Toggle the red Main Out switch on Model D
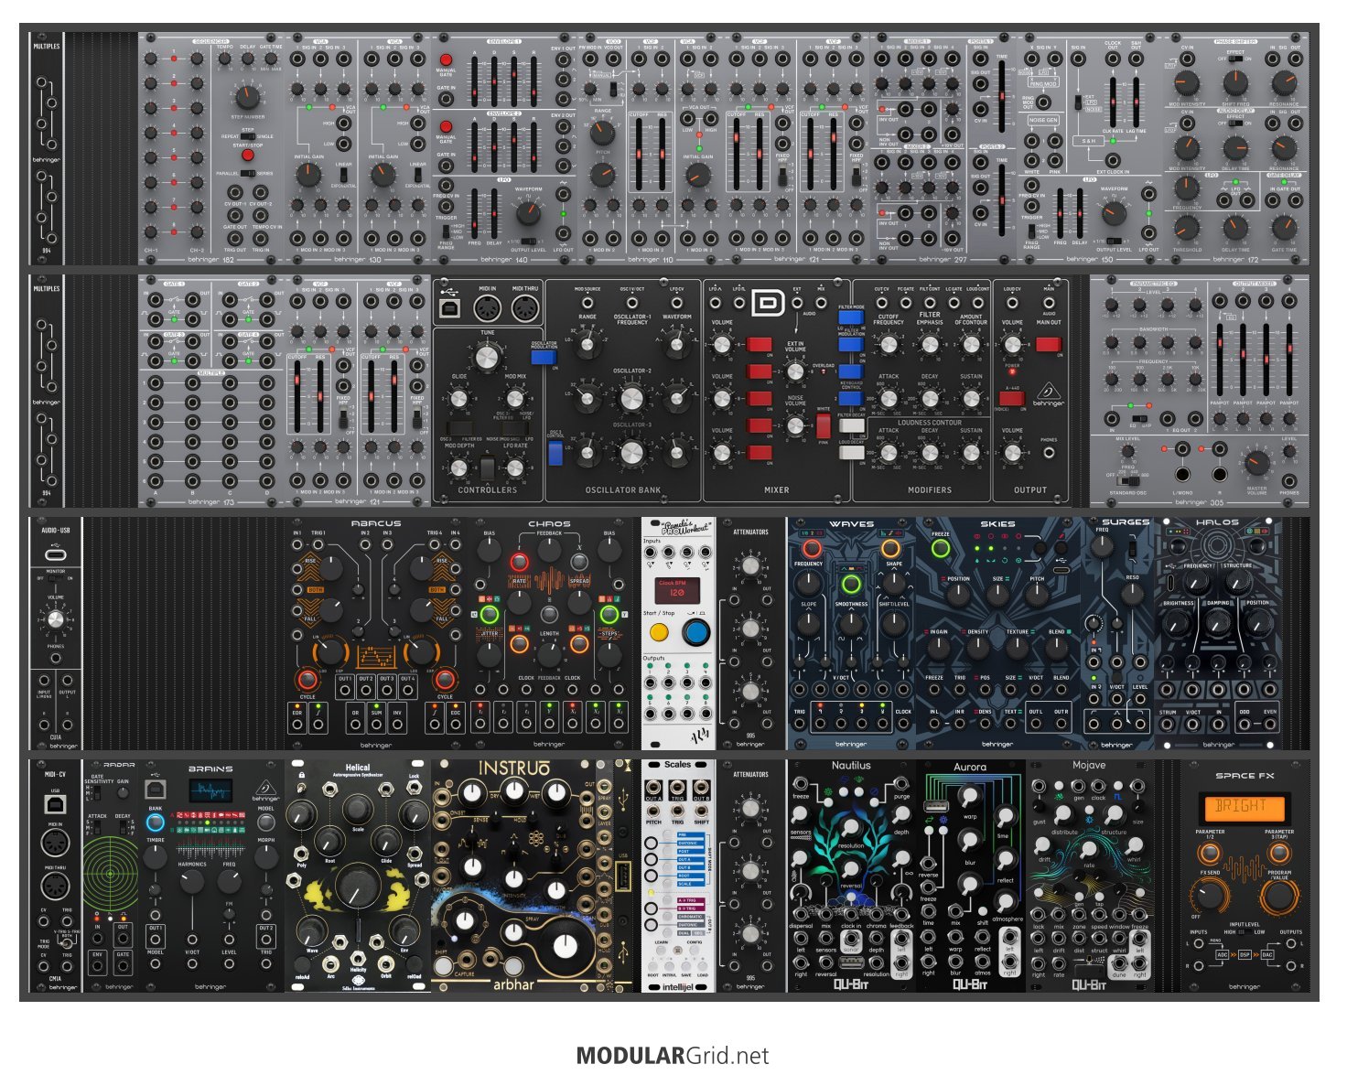Screen dimensions: 1347x1075 coord(1049,344)
